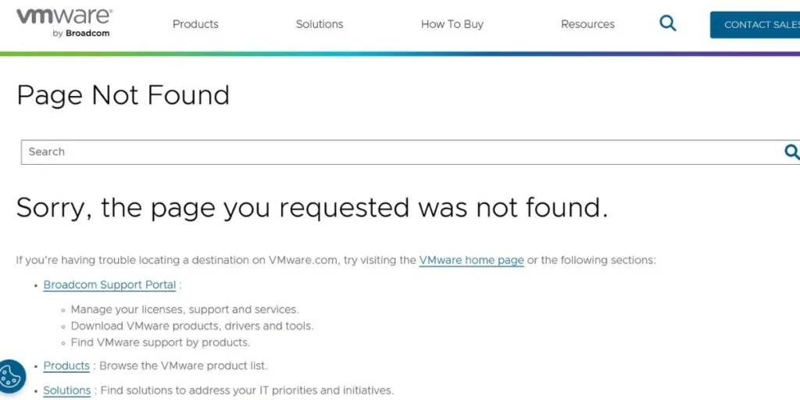
Task: Open the Broadcom Support Portal link
Action: tap(109, 285)
